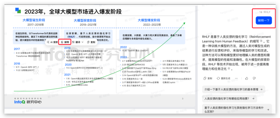Image resolution: width=280 pixels, height=118 pixels.
Task: Click the 大模型爆发阶段 heading
Action: click(x=149, y=20)
